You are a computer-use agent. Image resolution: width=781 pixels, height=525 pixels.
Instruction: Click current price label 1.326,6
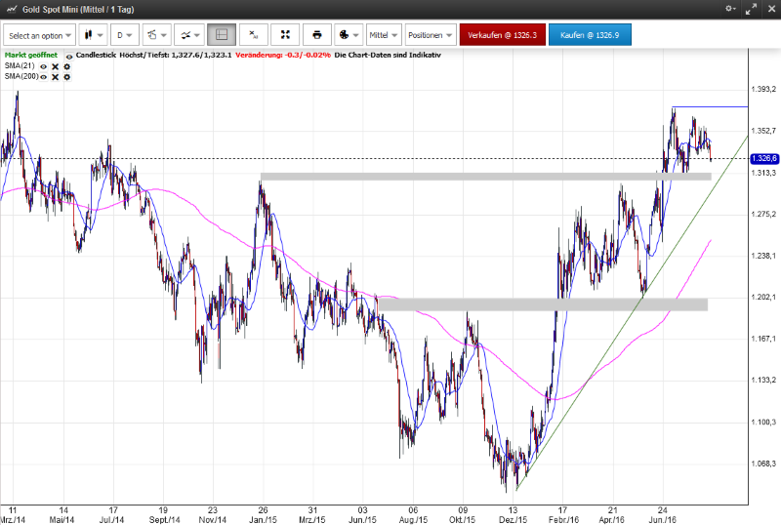tap(764, 158)
